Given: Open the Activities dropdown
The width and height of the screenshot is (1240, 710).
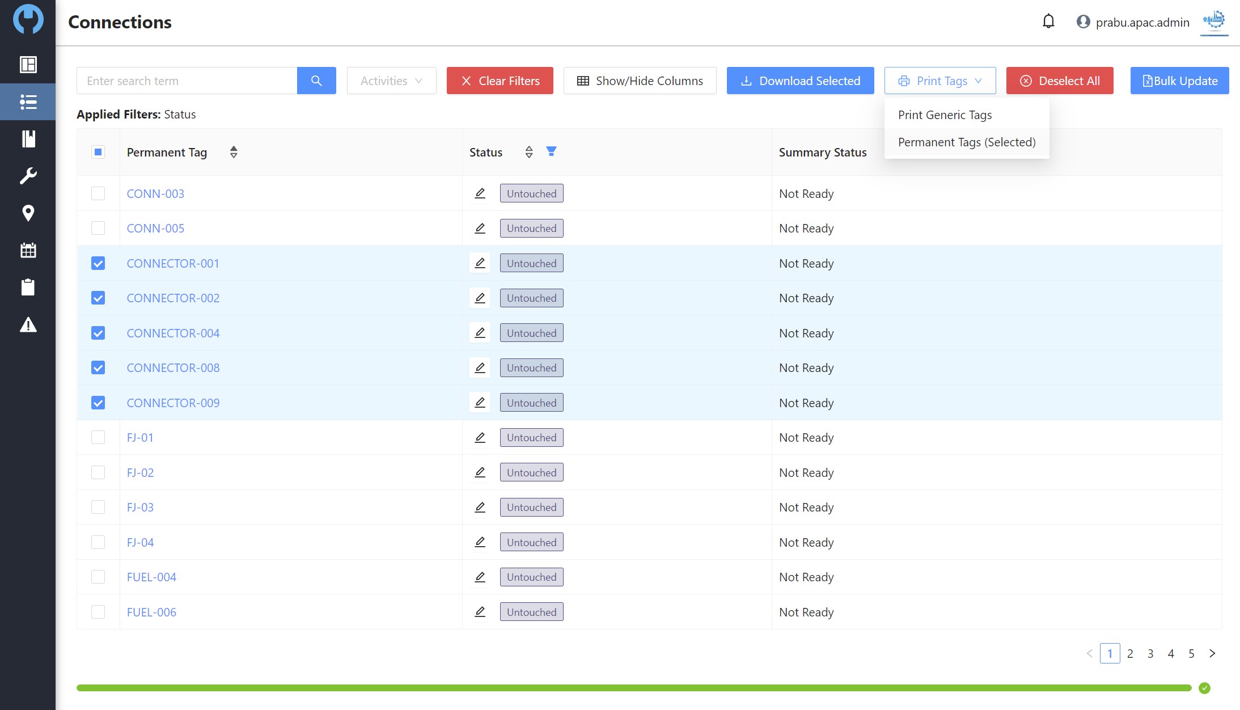Looking at the screenshot, I should (391, 81).
